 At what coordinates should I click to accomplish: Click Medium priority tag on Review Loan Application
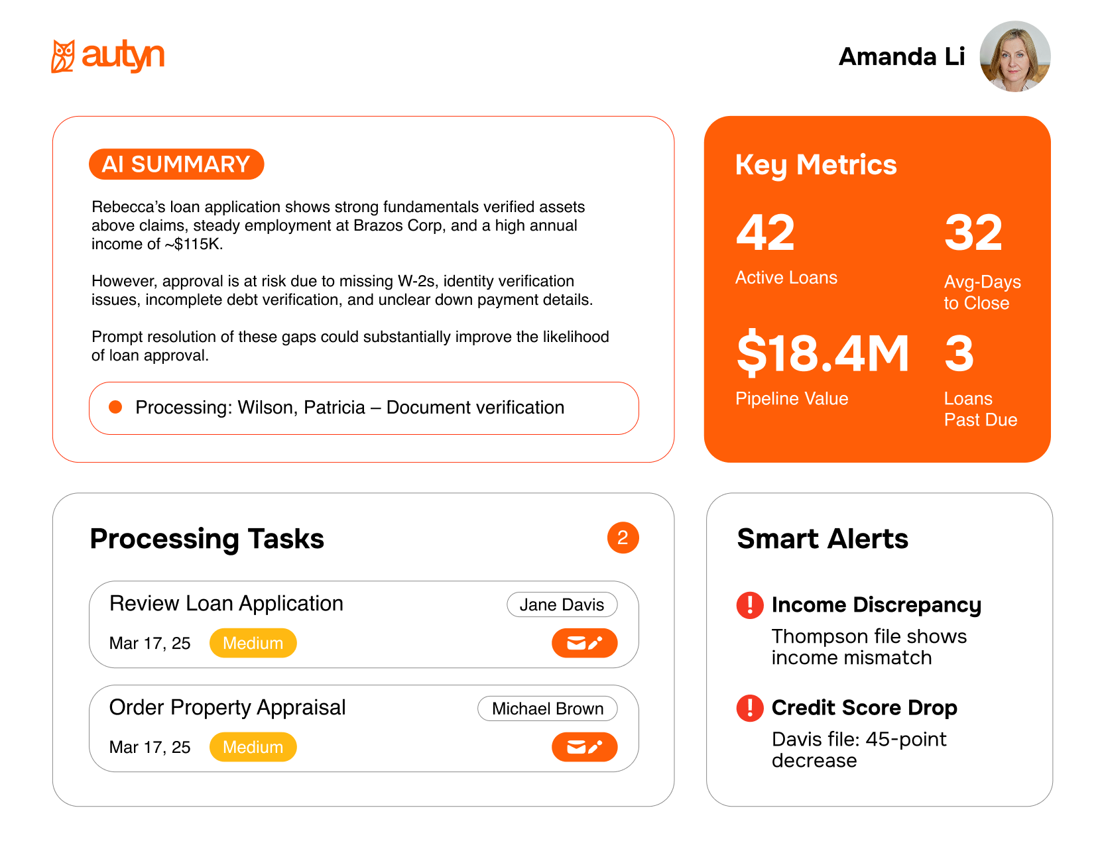pos(253,643)
